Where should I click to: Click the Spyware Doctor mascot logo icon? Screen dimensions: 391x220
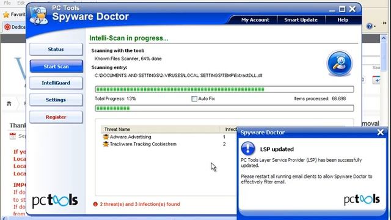point(39,15)
